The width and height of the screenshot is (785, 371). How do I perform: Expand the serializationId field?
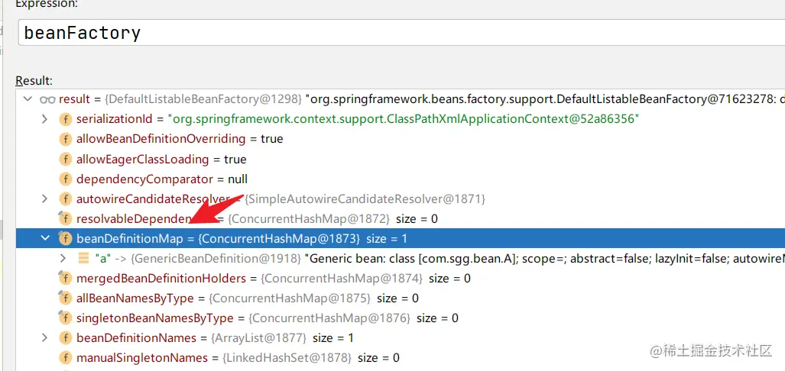point(44,119)
